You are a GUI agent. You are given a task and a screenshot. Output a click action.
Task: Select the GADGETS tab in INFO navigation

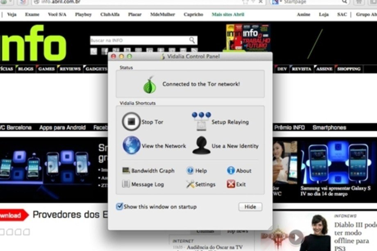(96, 69)
